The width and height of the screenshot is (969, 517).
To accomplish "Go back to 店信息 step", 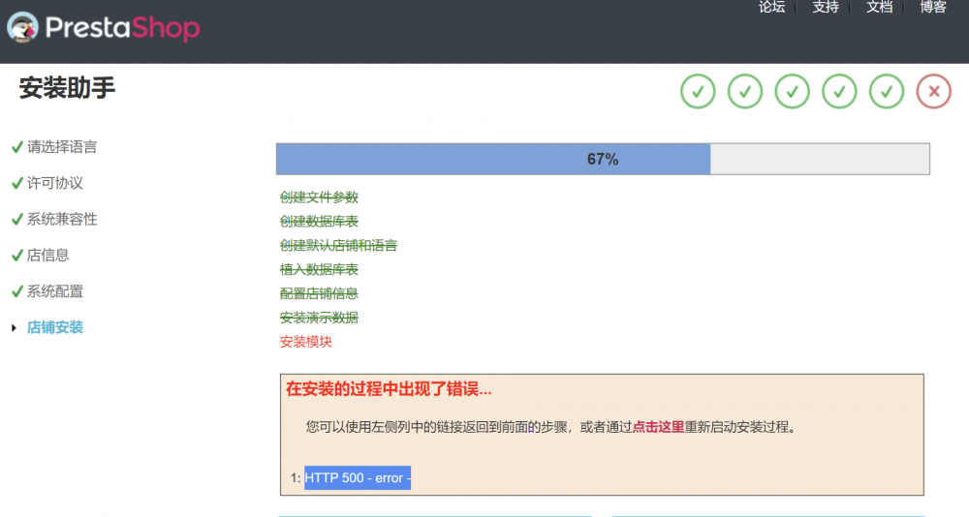I will click(x=48, y=255).
